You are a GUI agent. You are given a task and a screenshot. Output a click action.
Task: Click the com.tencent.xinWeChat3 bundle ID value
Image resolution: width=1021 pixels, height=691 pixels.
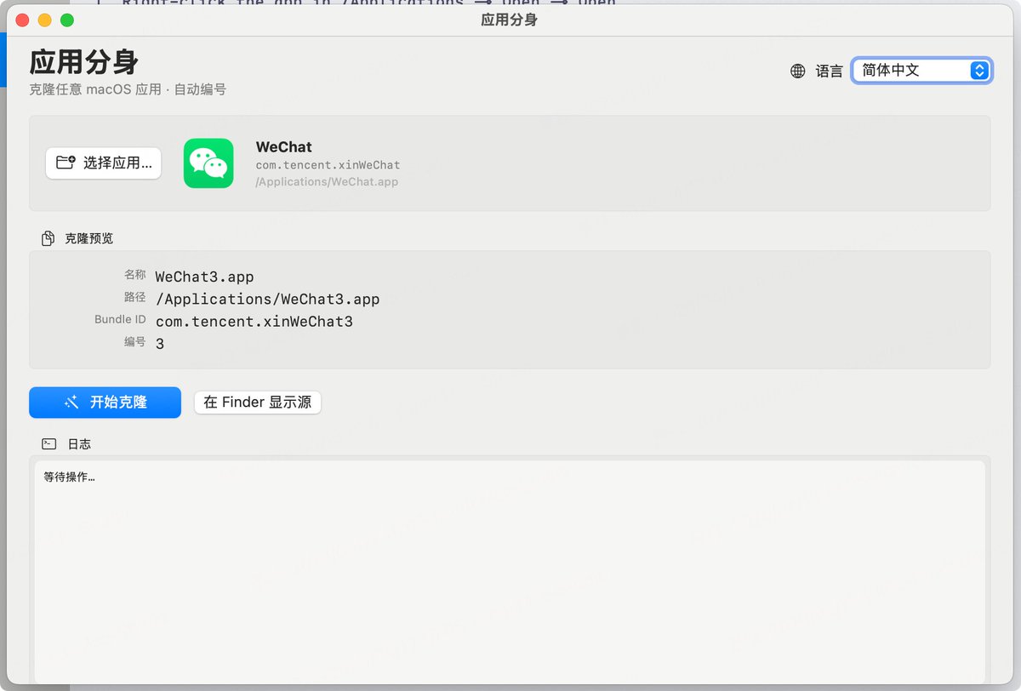point(254,322)
